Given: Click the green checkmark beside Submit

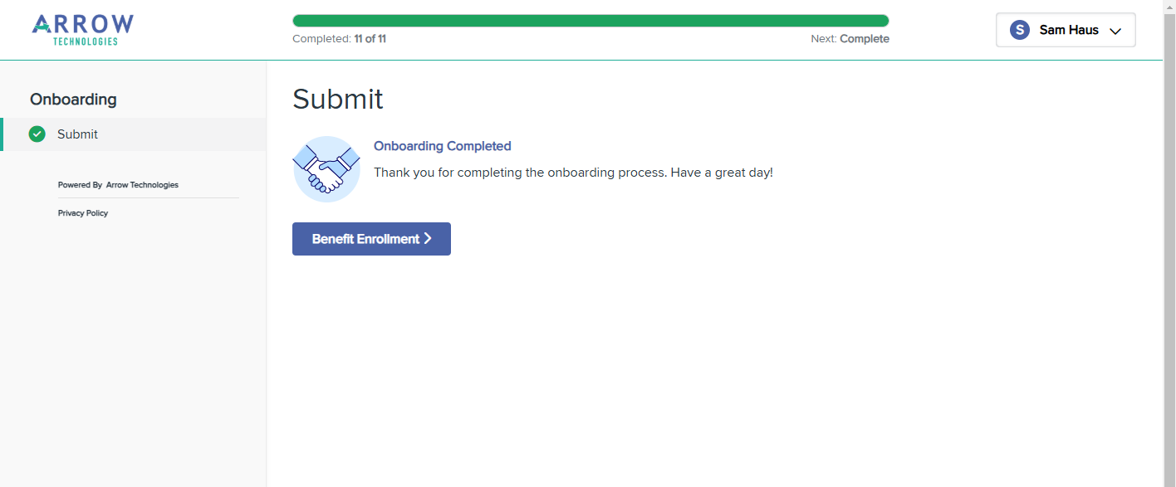Looking at the screenshot, I should 37,134.
